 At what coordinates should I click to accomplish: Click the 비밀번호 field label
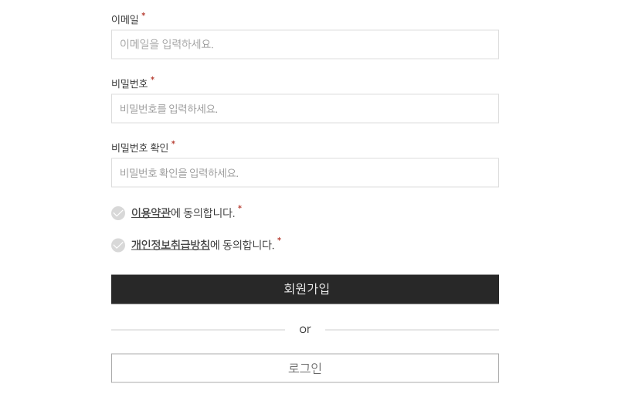[129, 83]
